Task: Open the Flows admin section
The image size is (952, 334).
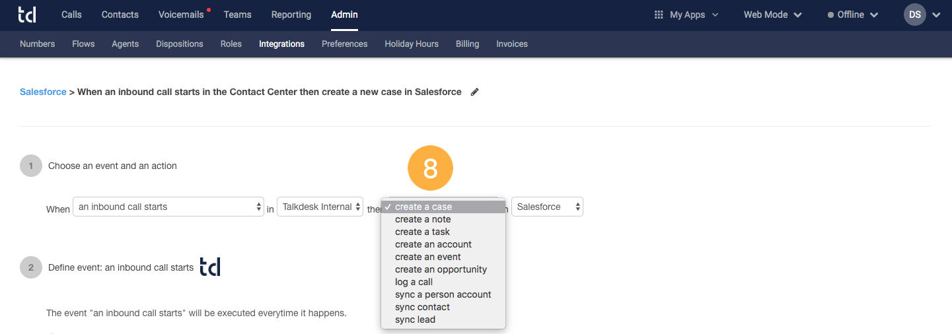Action: pos(83,44)
